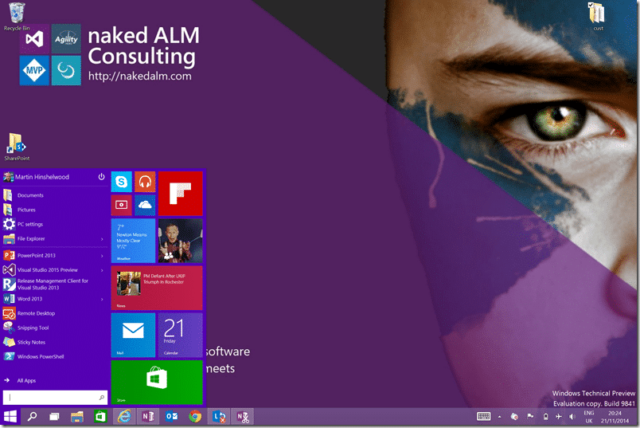
Task: Launch Sticky Notes from Start menu
Action: click(54, 342)
